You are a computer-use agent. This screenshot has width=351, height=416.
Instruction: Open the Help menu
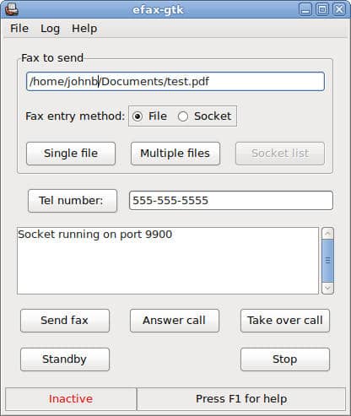[x=84, y=29]
